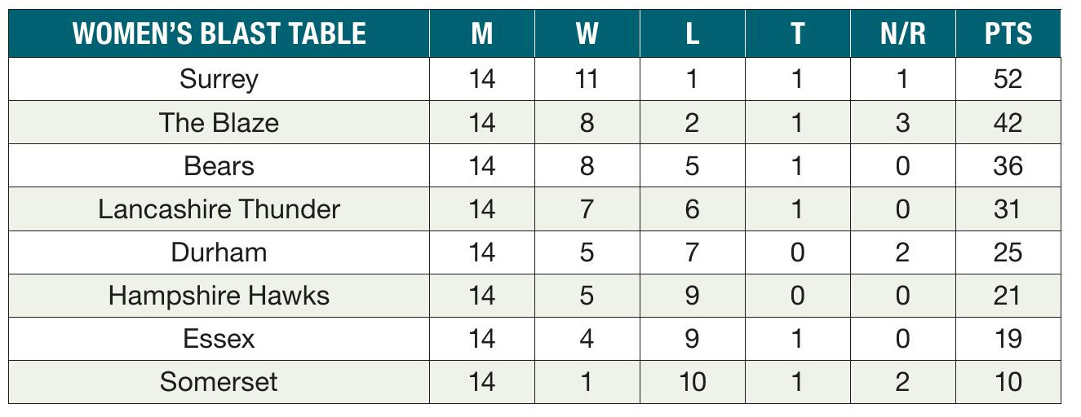
Task: Click Lancashire Thunder's 31 points cell
Action: pos(1008,209)
